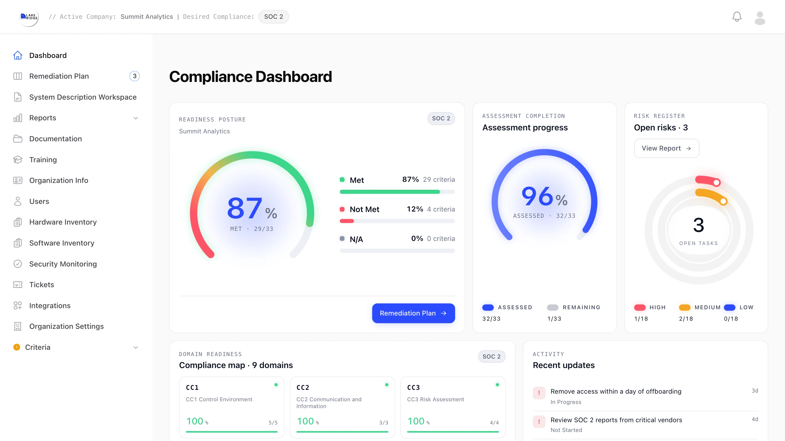
Task: Click the 3 Open Tasks ring chart
Action: 699,230
